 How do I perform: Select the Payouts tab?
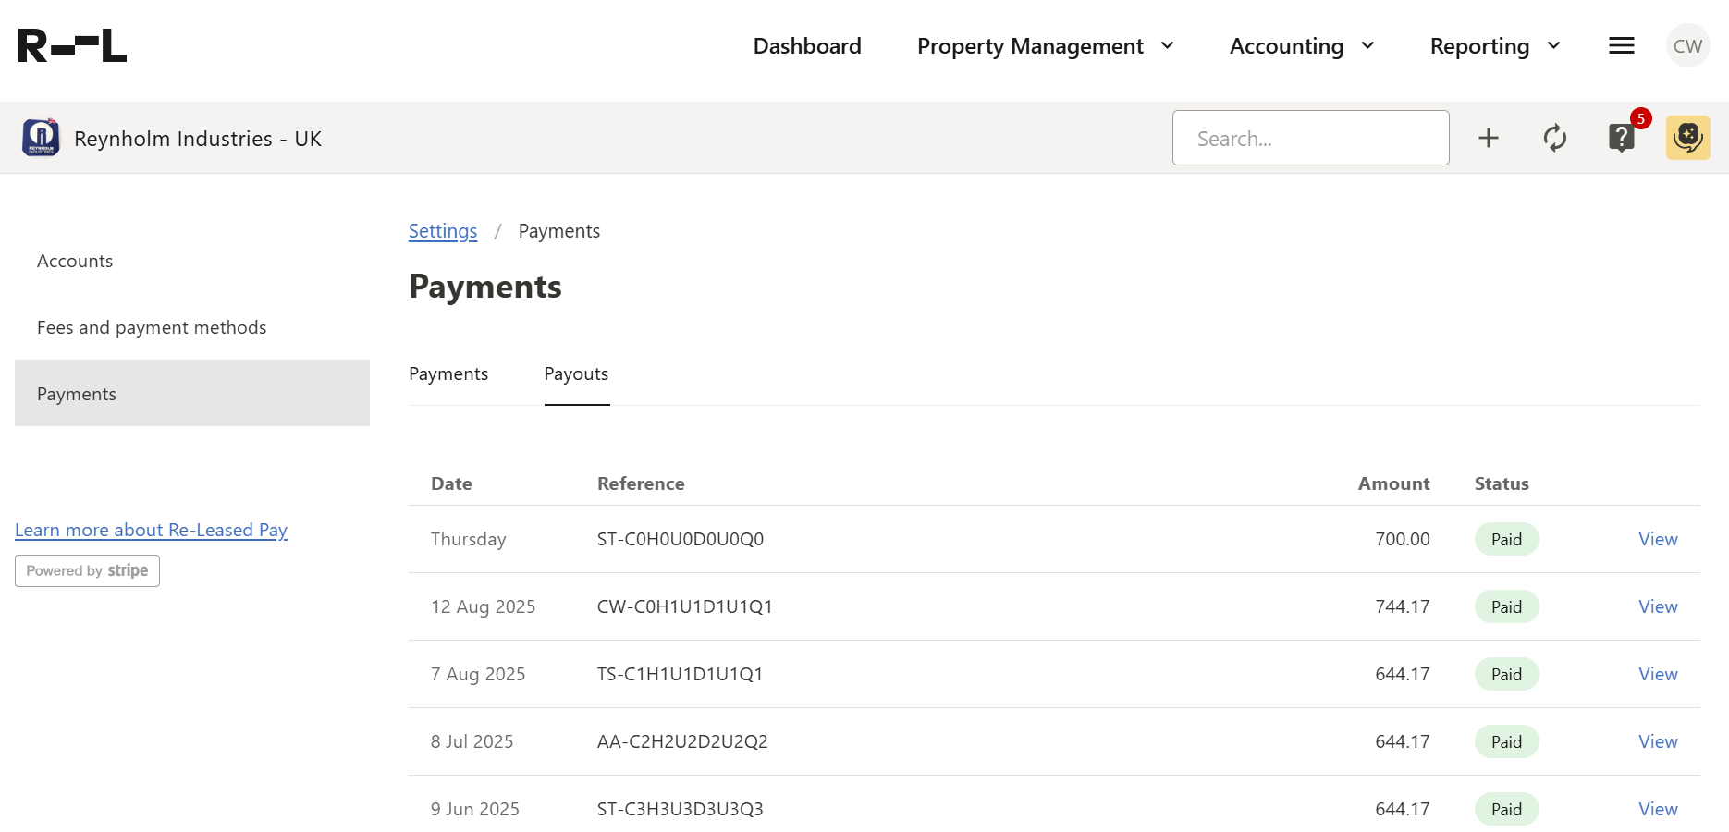(576, 374)
